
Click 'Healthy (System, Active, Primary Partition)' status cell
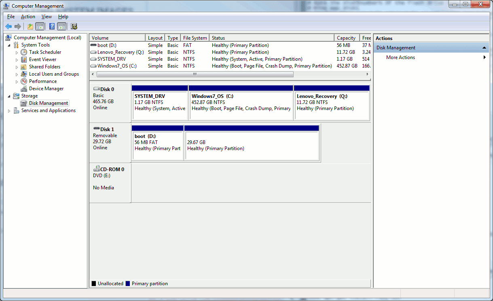pyautogui.click(x=257, y=59)
